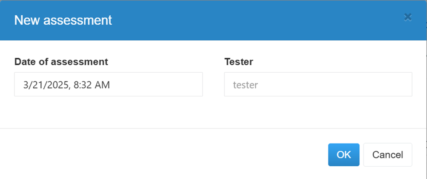The height and width of the screenshot is (179, 427).
Task: Click the grey tester placeholder text
Action: pyautogui.click(x=245, y=85)
